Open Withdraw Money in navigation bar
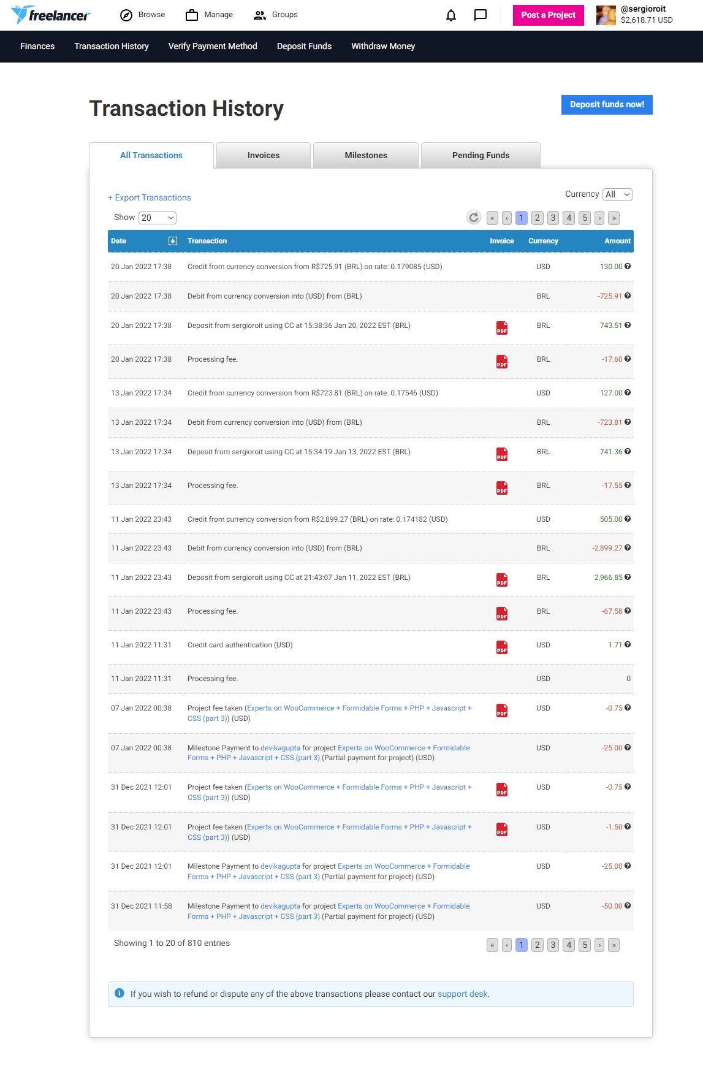Viewport: 703px width, 1071px height. (383, 46)
